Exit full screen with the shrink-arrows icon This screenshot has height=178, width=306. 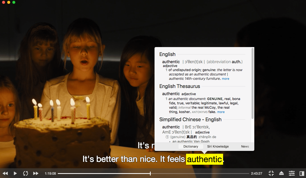pyautogui.click(x=271, y=173)
